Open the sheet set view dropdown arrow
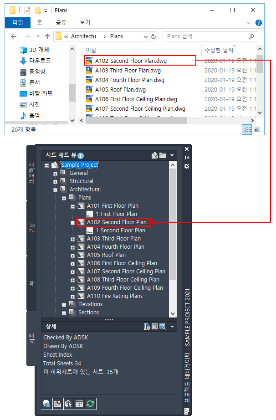276x420 pixels. pos(172,155)
